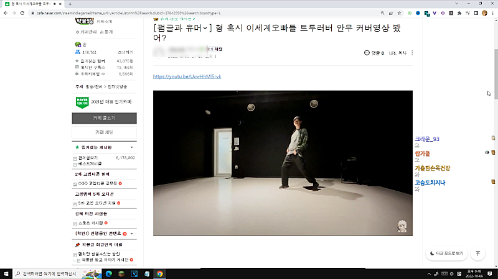This screenshot has width=498, height=279.
Task: Click chat username 가출한손목건강
Action: tap(432, 168)
